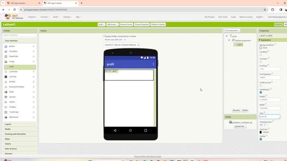Click the Android home circle in phone preview
The height and width of the screenshot is (161, 287).
click(130, 130)
